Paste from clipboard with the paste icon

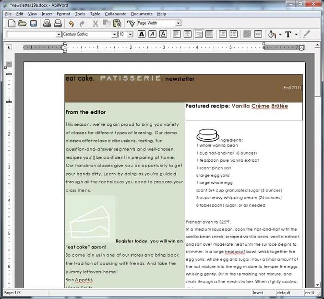pyautogui.click(x=117, y=24)
